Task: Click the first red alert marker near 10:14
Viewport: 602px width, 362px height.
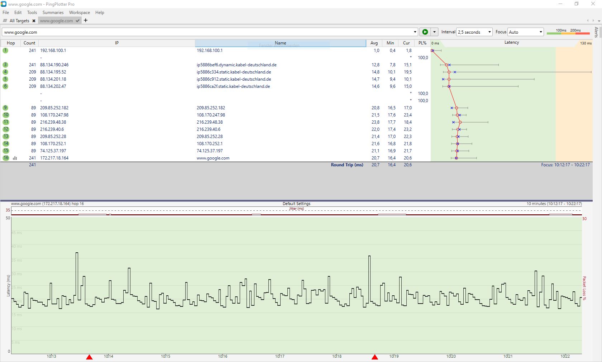Action: coord(90,357)
